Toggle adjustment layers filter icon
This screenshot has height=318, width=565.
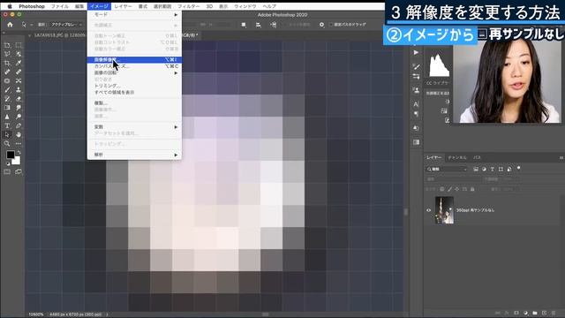[484, 169]
